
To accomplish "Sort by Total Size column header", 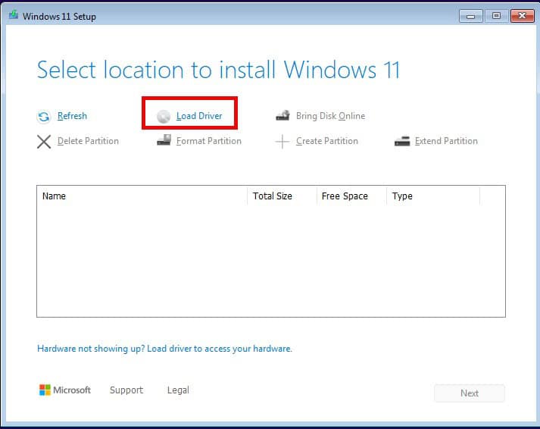I will click(x=282, y=196).
